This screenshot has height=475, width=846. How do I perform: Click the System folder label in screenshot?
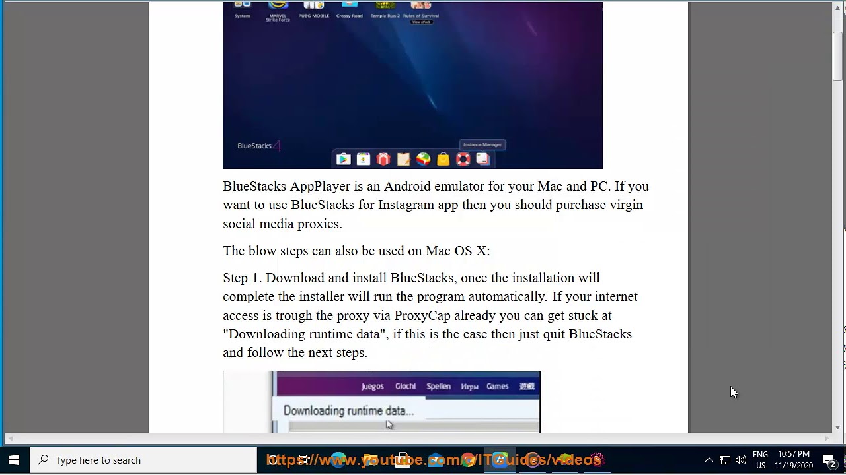tap(243, 16)
